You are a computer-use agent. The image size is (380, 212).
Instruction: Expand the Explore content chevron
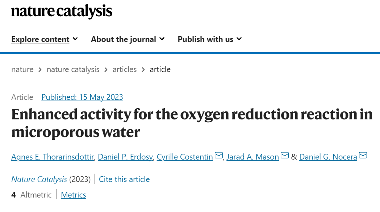(x=75, y=39)
